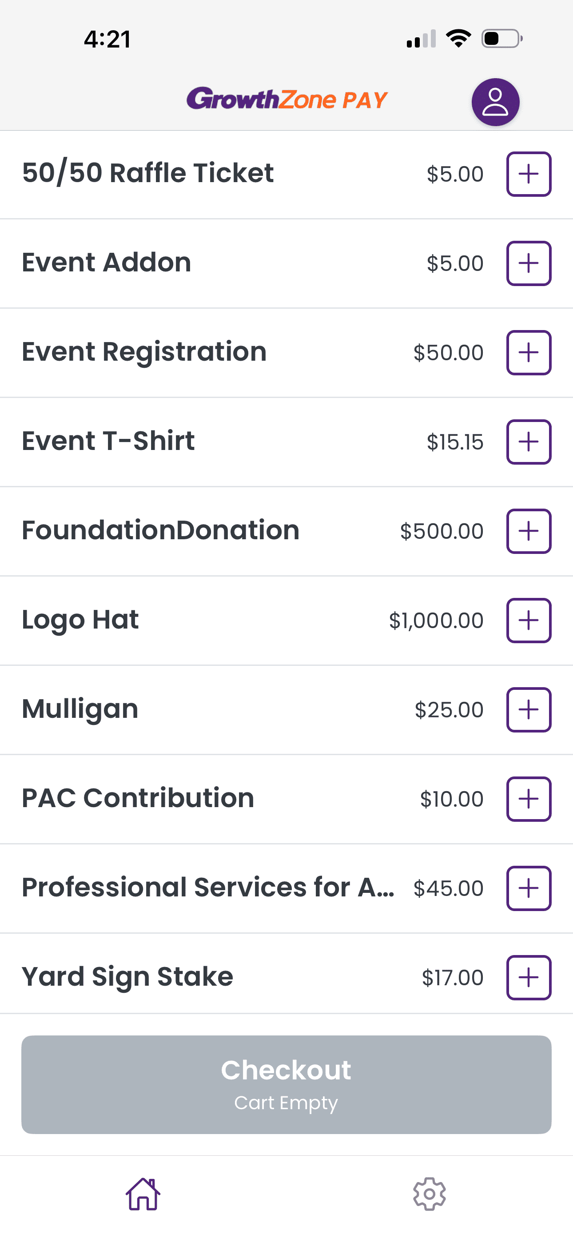Add Event T-Shirt to the cart
Screen dimensions: 573x1242
point(529,442)
